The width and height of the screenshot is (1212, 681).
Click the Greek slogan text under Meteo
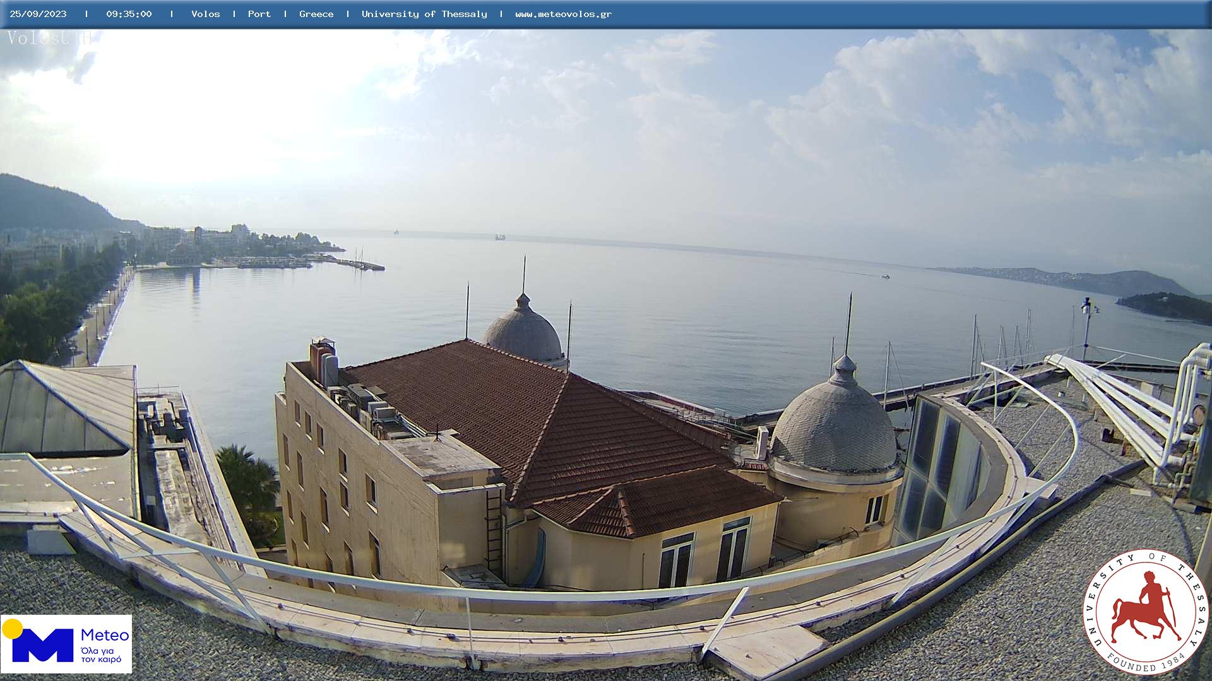101,655
